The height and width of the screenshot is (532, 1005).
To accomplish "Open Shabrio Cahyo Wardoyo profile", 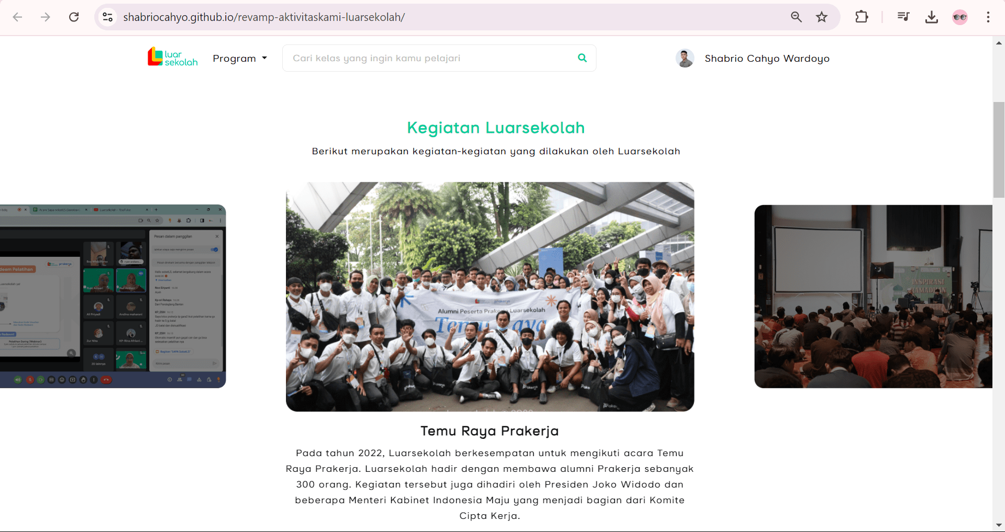I will coord(753,59).
